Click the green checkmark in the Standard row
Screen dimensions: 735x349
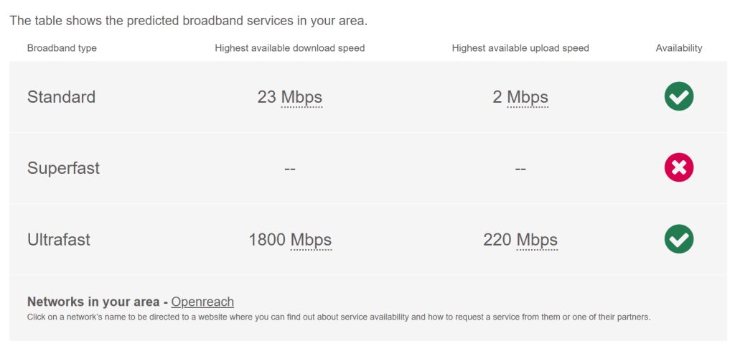click(678, 96)
